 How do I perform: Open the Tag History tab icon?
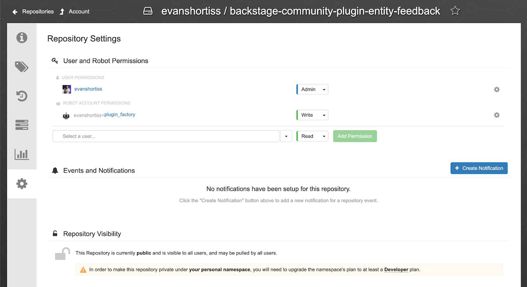click(22, 96)
